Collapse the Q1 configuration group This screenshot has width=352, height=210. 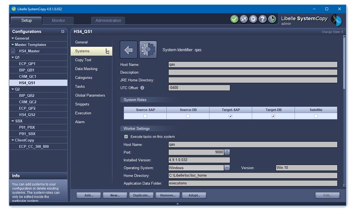point(13,57)
